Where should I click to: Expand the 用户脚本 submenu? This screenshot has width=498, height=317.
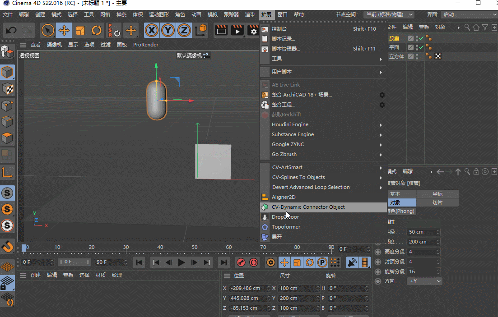(x=324, y=72)
